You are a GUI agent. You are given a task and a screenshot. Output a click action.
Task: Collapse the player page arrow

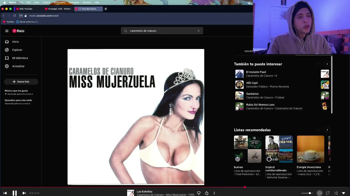[344, 193]
